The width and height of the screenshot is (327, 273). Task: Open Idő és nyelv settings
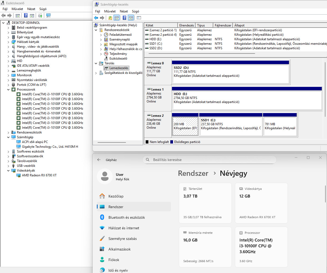point(134,270)
